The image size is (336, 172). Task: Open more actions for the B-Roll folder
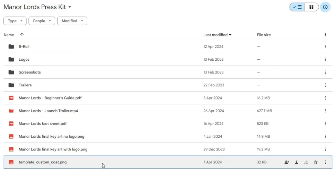tap(325, 46)
